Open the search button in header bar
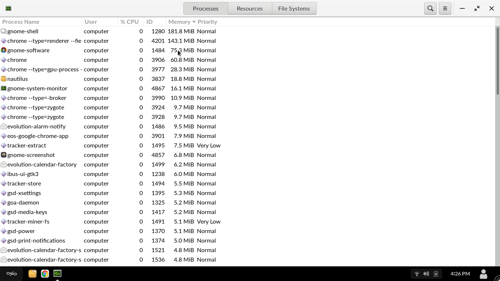The width and height of the screenshot is (500, 281). coord(430,8)
